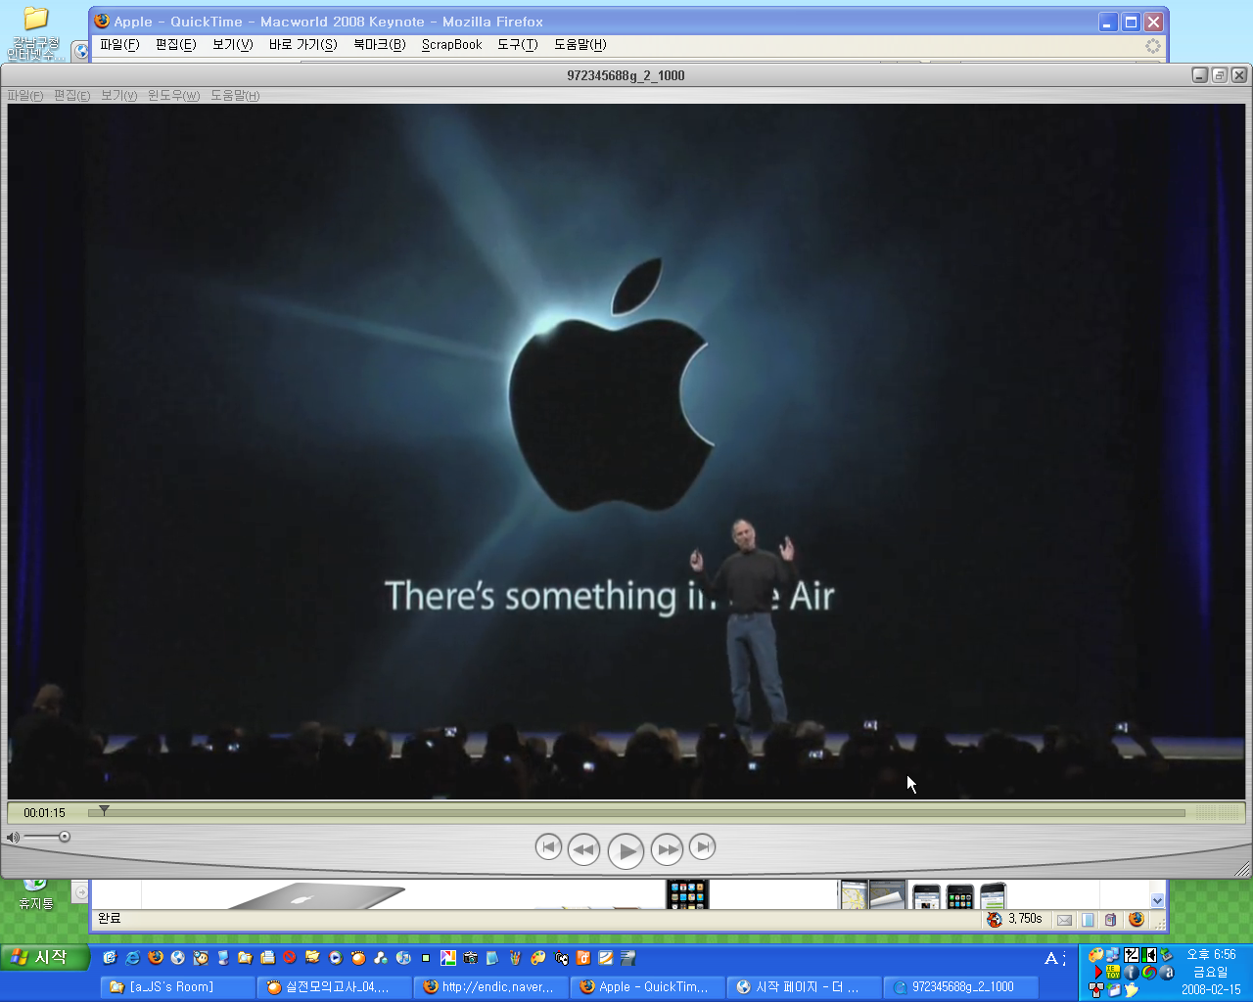Click the IE TOY tray icon
This screenshot has width=1253, height=1002.
click(x=1113, y=972)
